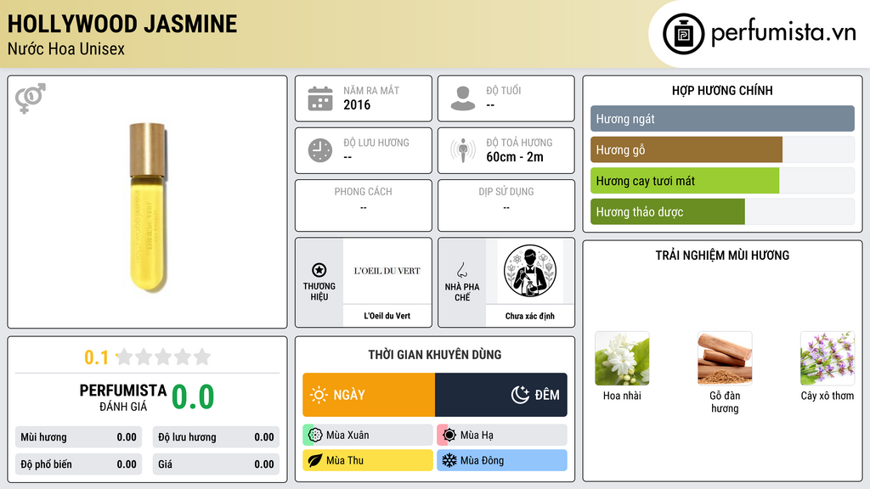This screenshot has width=870, height=489.
Task: Select the Đêm nighttime segment
Action: (x=501, y=395)
